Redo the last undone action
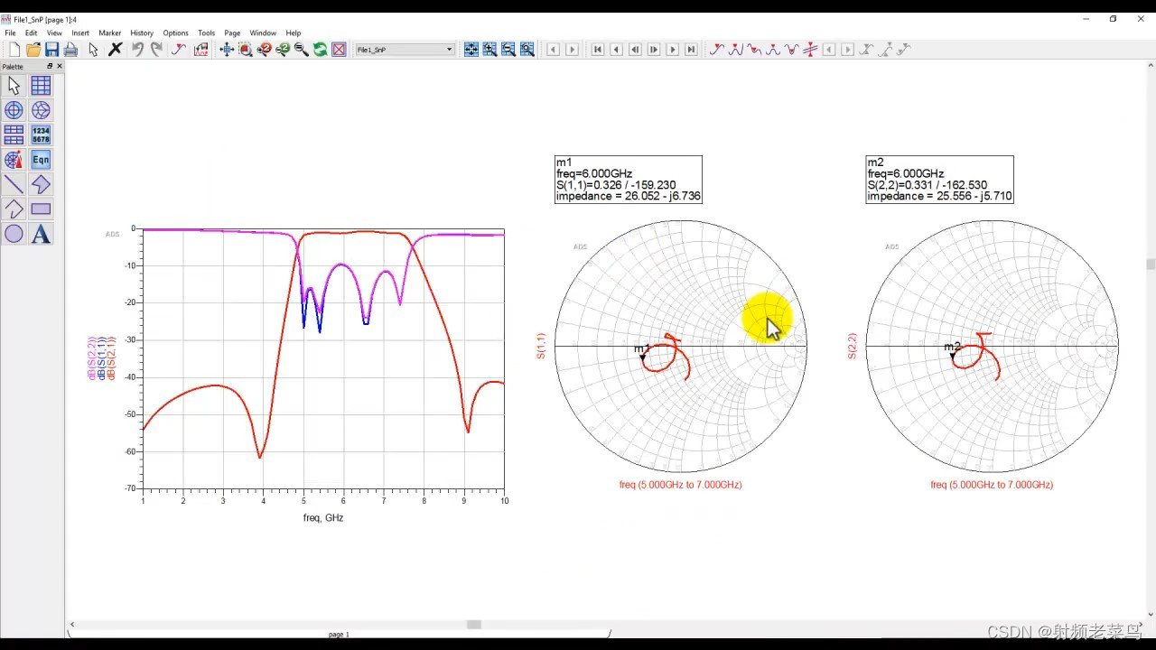The height and width of the screenshot is (650, 1156). pos(156,50)
